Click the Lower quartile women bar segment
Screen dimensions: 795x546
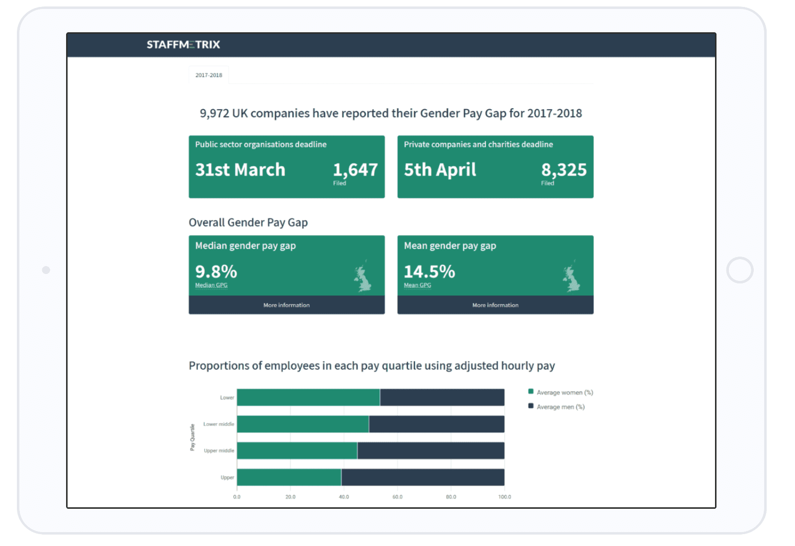[x=309, y=398]
